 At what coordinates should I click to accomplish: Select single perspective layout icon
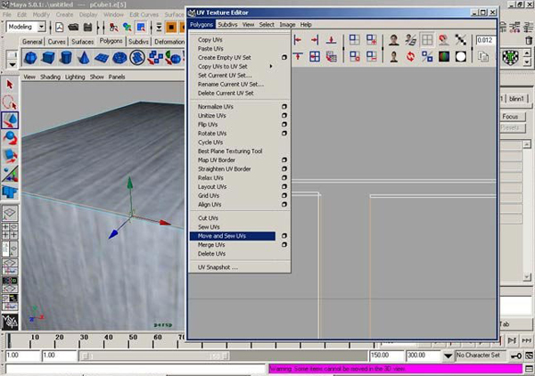pyautogui.click(x=10, y=213)
